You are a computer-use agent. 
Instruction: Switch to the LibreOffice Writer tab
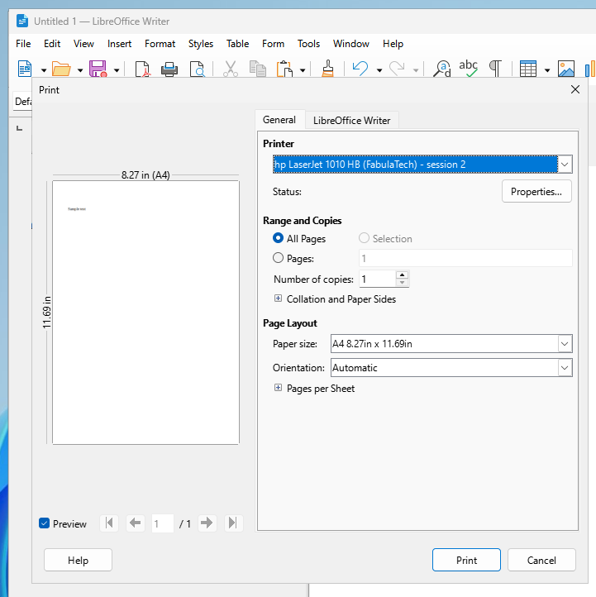point(351,121)
